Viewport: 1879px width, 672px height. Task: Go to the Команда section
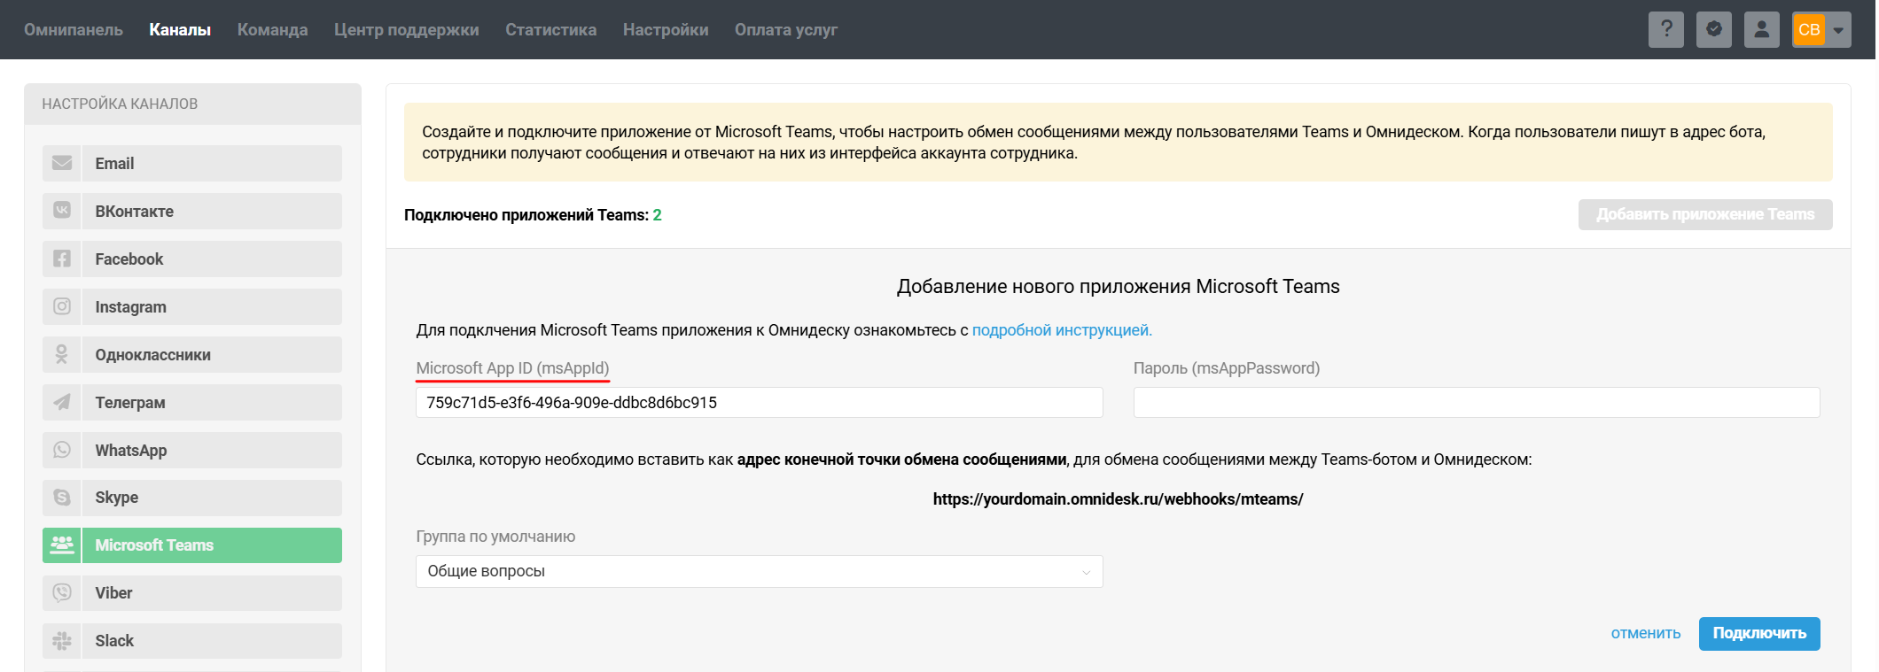[x=272, y=29]
